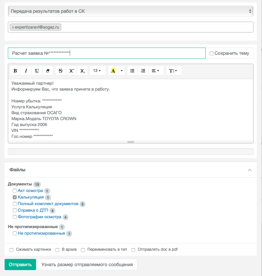Insert a numbered list
This screenshot has width=262, height=276.
pos(143,71)
